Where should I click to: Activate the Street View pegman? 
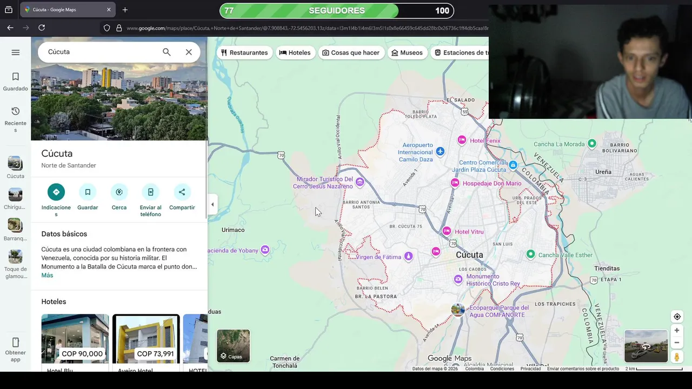(x=676, y=357)
